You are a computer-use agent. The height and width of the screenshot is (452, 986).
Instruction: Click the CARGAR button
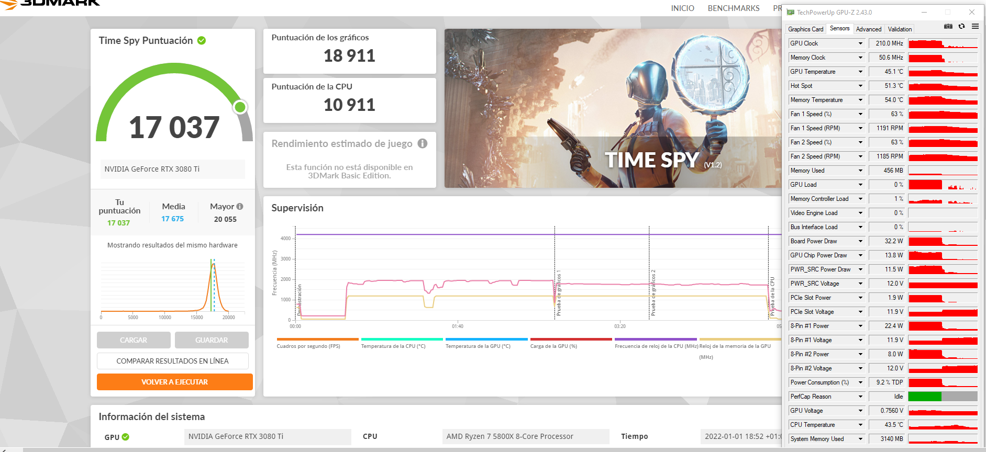point(134,340)
